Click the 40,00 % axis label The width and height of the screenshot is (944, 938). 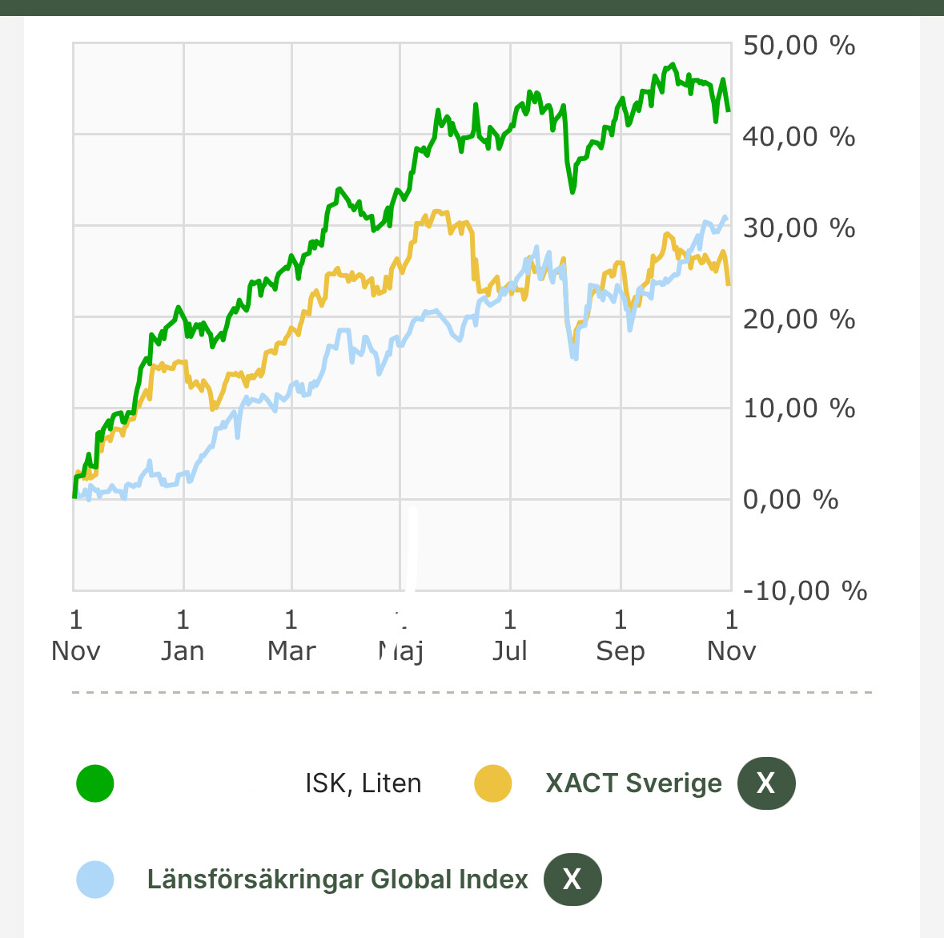798,137
